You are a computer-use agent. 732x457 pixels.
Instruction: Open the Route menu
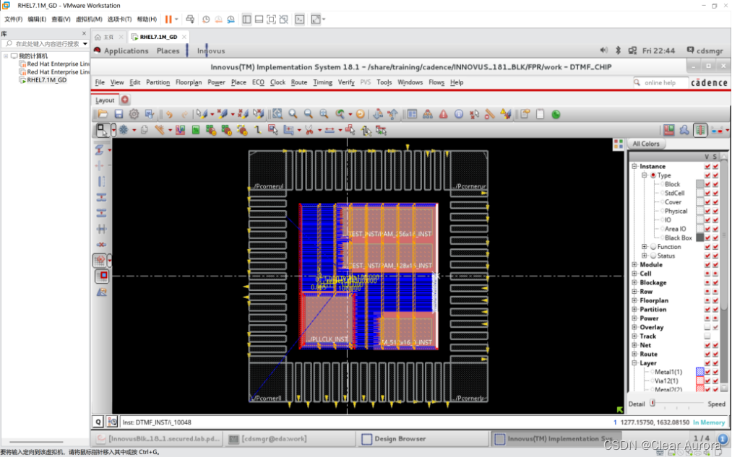coord(298,82)
